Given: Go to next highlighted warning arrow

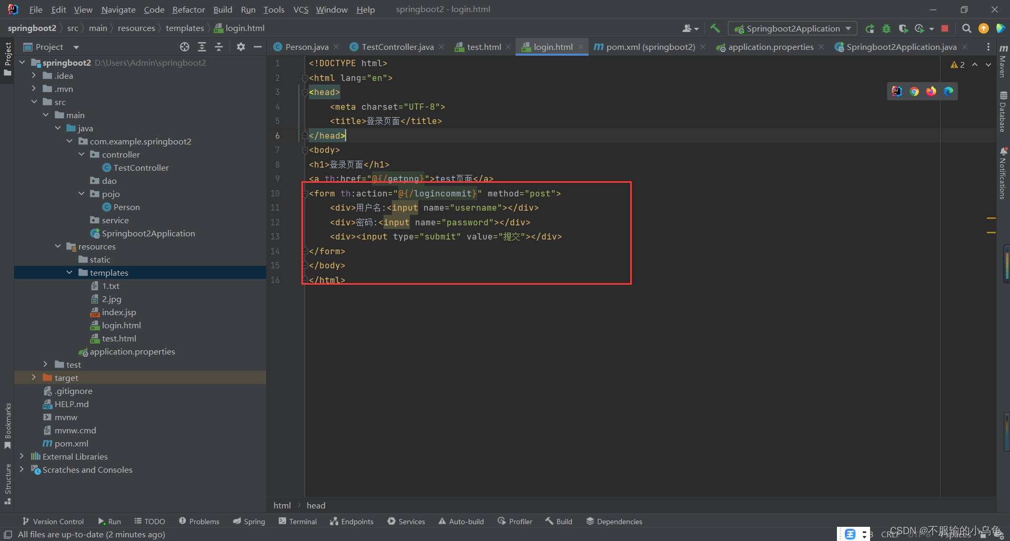Looking at the screenshot, I should pyautogui.click(x=988, y=65).
